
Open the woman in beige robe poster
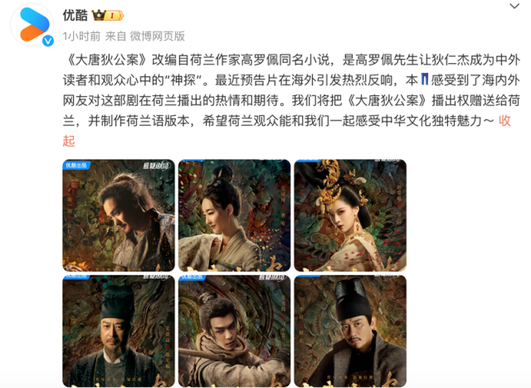pyautogui.click(x=234, y=216)
